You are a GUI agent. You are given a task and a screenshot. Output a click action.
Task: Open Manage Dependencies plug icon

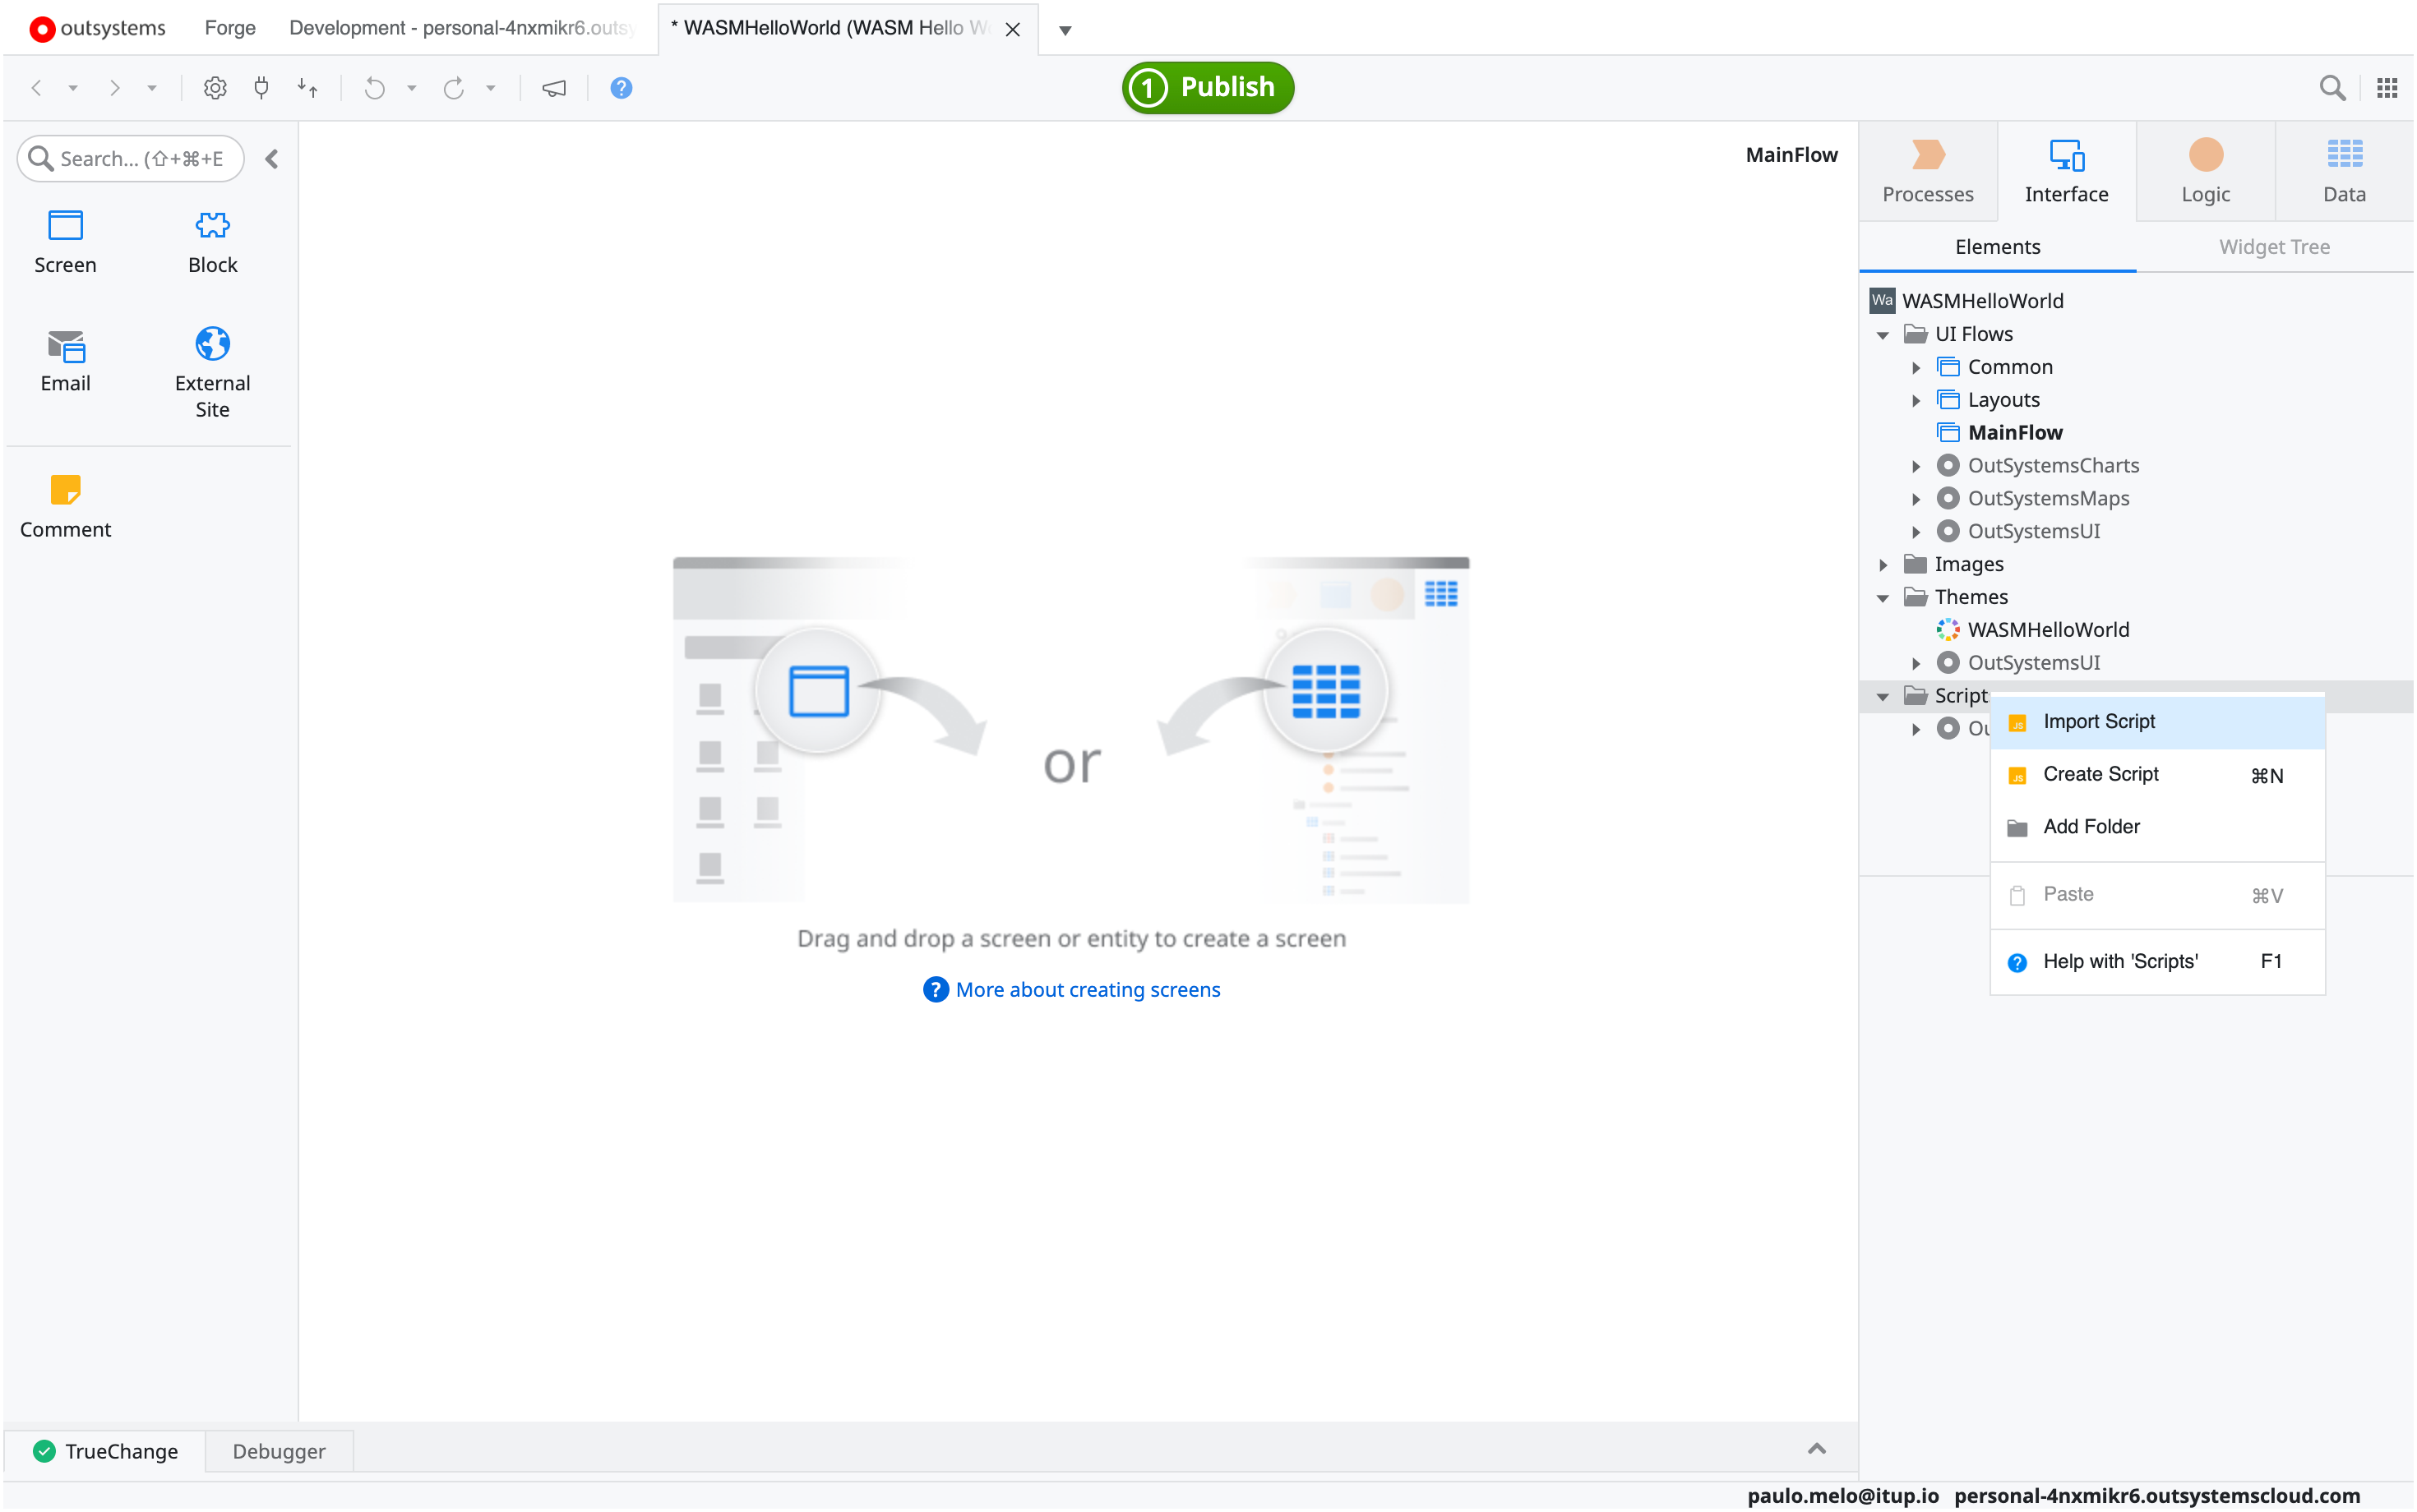(x=261, y=88)
